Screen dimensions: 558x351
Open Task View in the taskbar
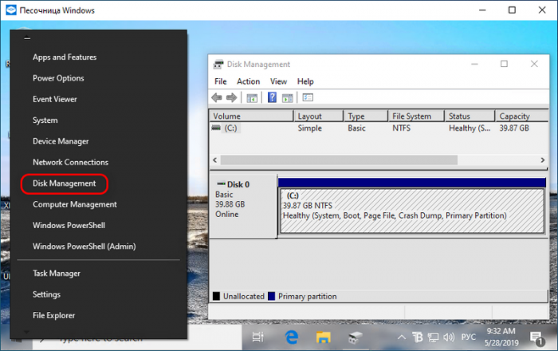click(257, 337)
